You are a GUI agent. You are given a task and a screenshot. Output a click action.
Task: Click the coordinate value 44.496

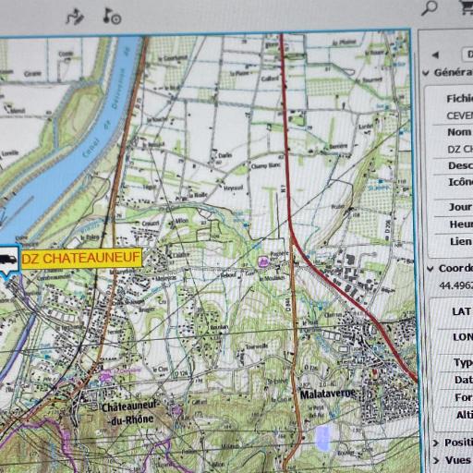[456, 285]
